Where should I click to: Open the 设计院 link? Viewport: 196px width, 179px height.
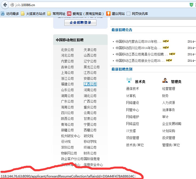tap(66, 142)
